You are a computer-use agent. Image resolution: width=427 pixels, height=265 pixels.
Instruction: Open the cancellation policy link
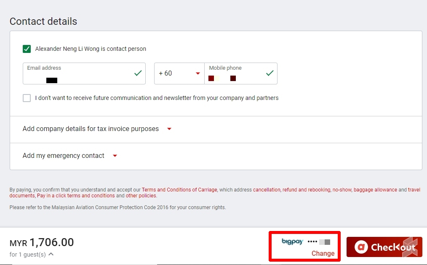pos(266,190)
